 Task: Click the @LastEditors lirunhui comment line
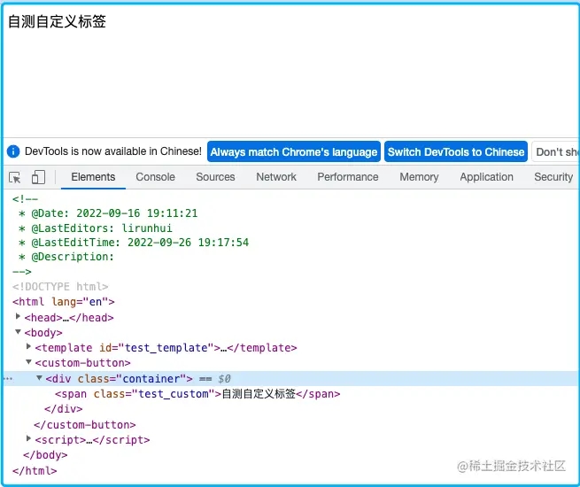96,228
